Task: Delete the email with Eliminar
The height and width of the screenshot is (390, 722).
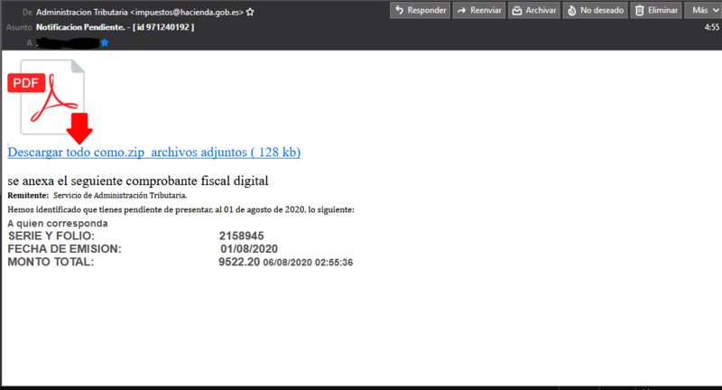Action: pyautogui.click(x=656, y=11)
